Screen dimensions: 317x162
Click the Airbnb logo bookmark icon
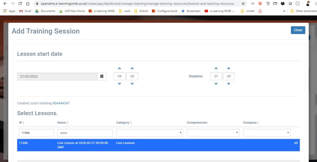[x=260, y=11]
